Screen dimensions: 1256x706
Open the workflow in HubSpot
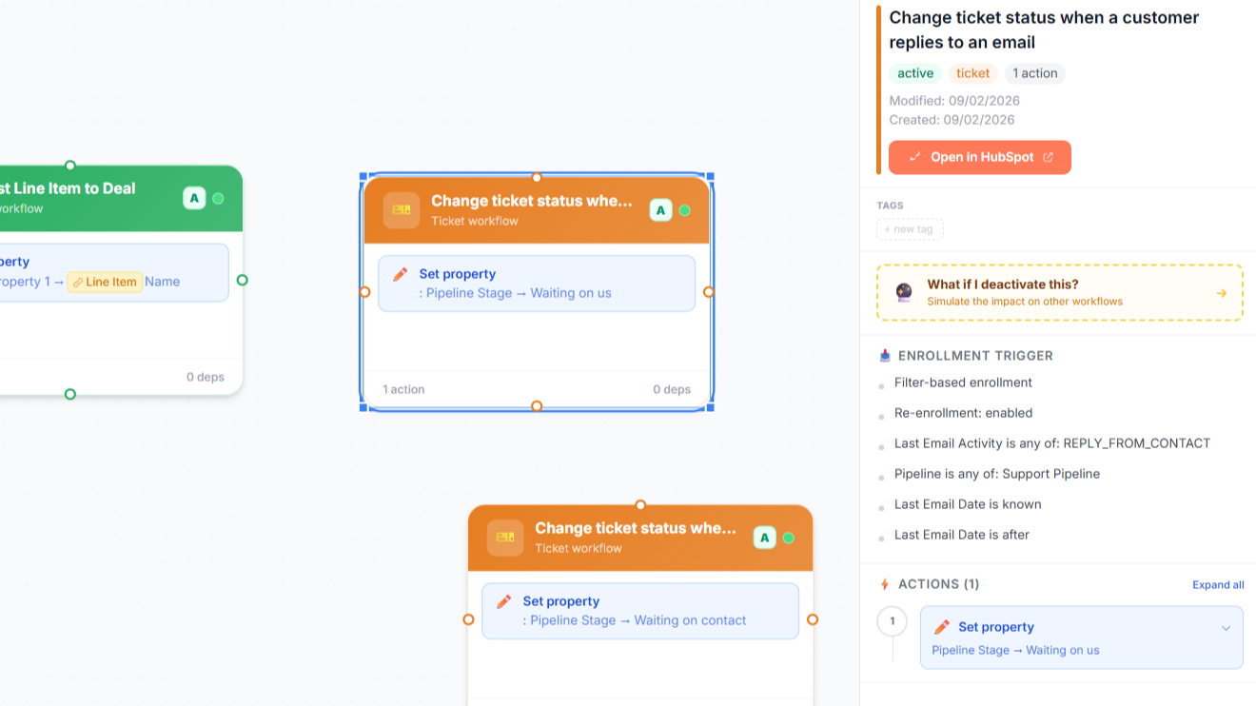(980, 157)
